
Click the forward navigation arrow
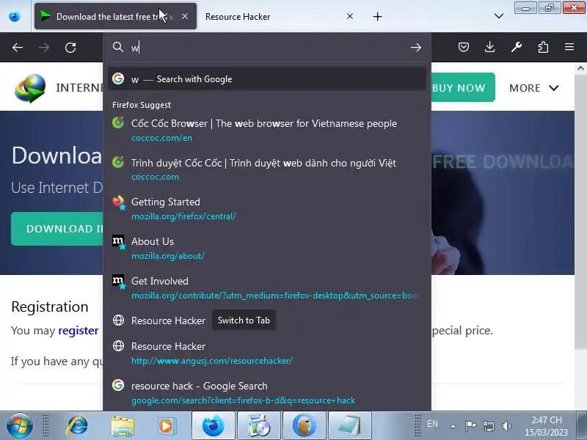(x=44, y=48)
